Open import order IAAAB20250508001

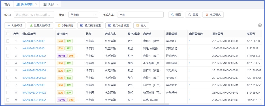pyautogui.click(x=34, y=85)
